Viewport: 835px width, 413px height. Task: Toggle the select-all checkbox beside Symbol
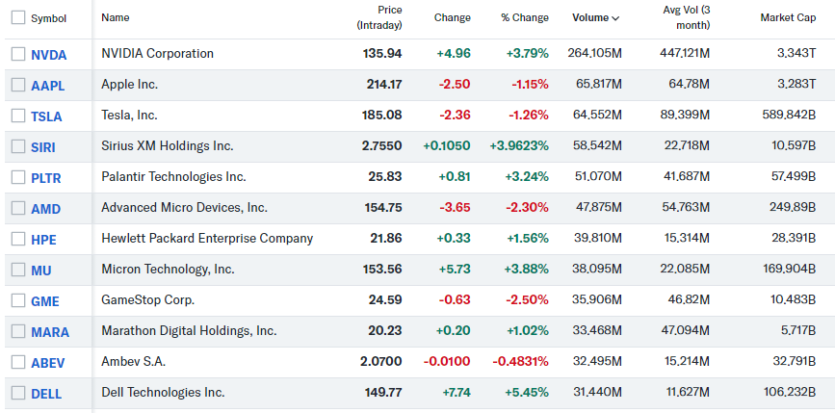click(17, 17)
